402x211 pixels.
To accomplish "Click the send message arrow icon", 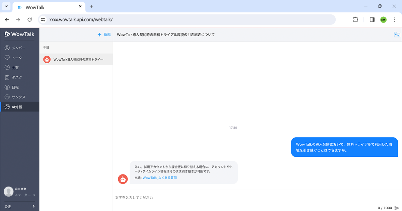I will pyautogui.click(x=397, y=208).
